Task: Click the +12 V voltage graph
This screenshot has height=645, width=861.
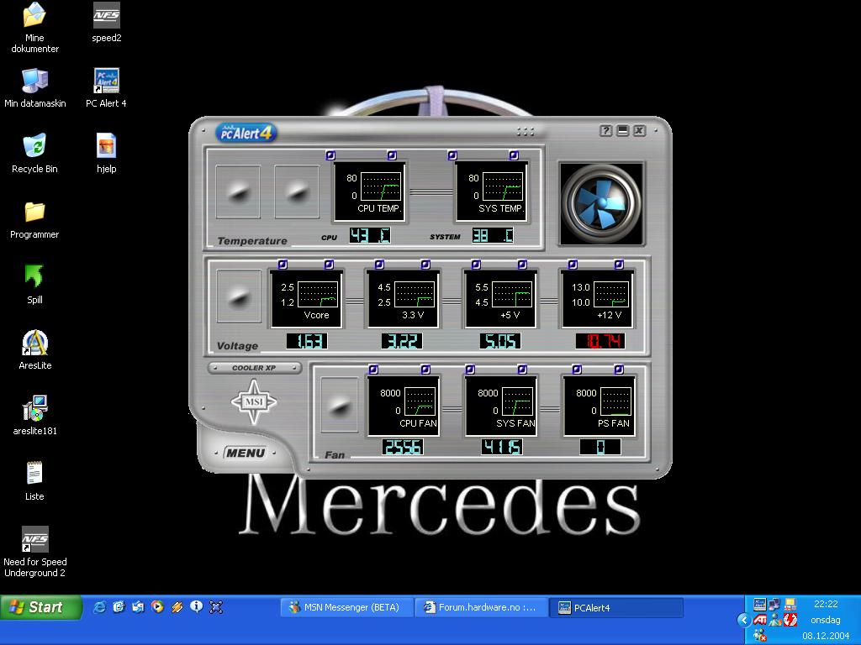Action: coord(597,300)
